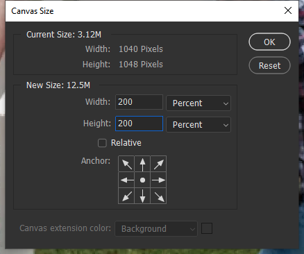This screenshot has height=254, width=304.
Task: Set anchor to middle-right arrow
Action: coord(158,180)
